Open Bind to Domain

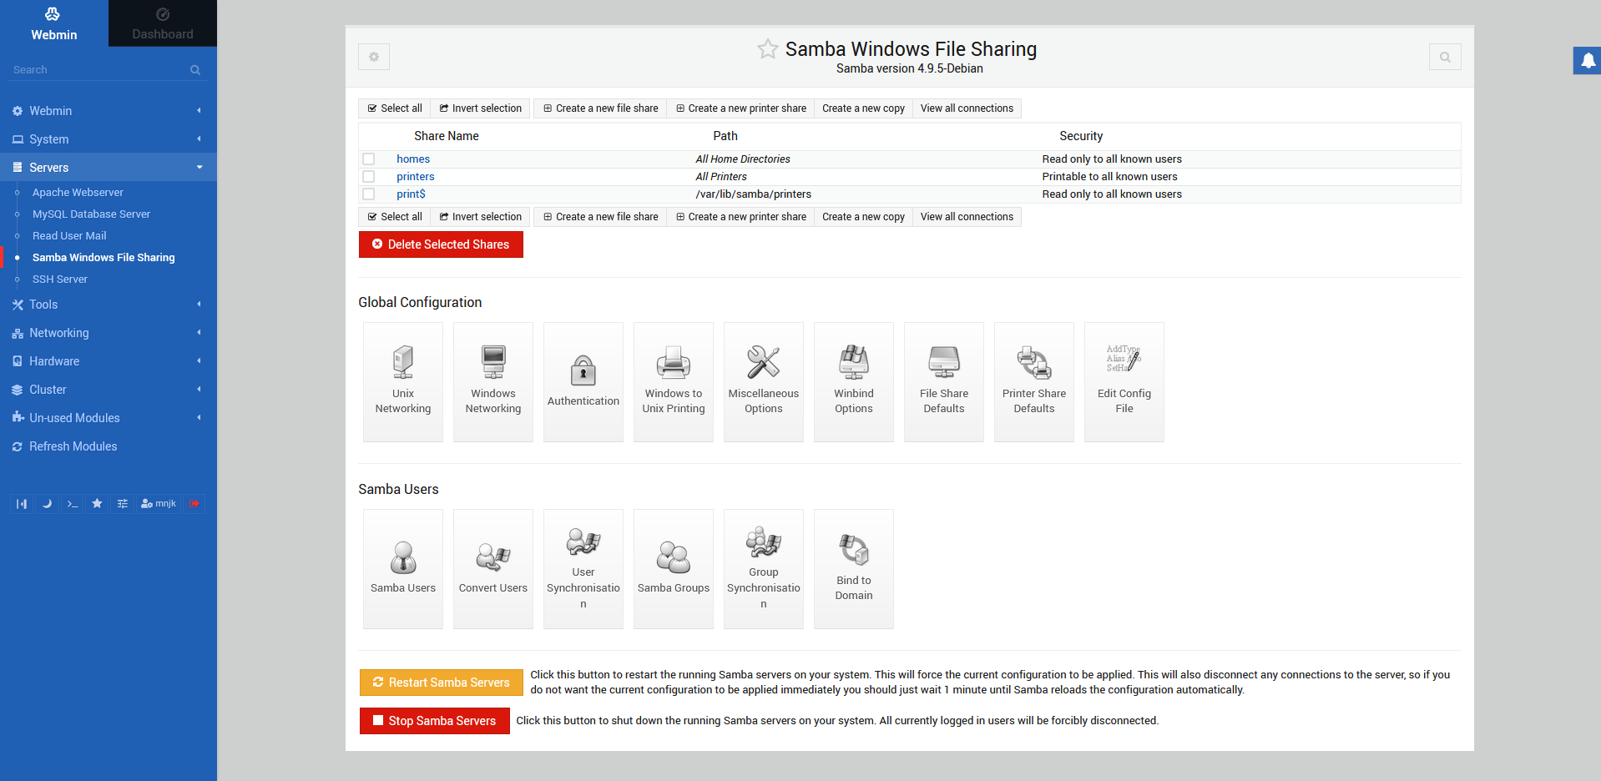click(854, 568)
